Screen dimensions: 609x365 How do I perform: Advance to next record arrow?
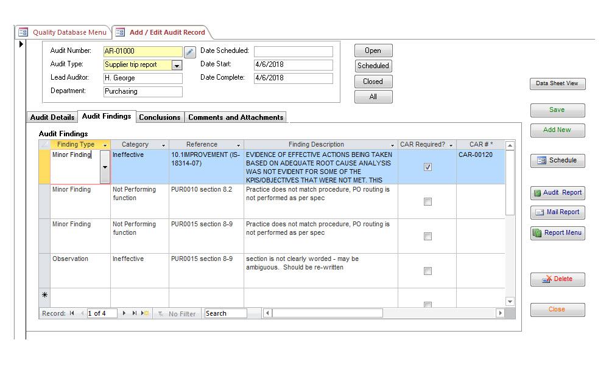tap(124, 313)
